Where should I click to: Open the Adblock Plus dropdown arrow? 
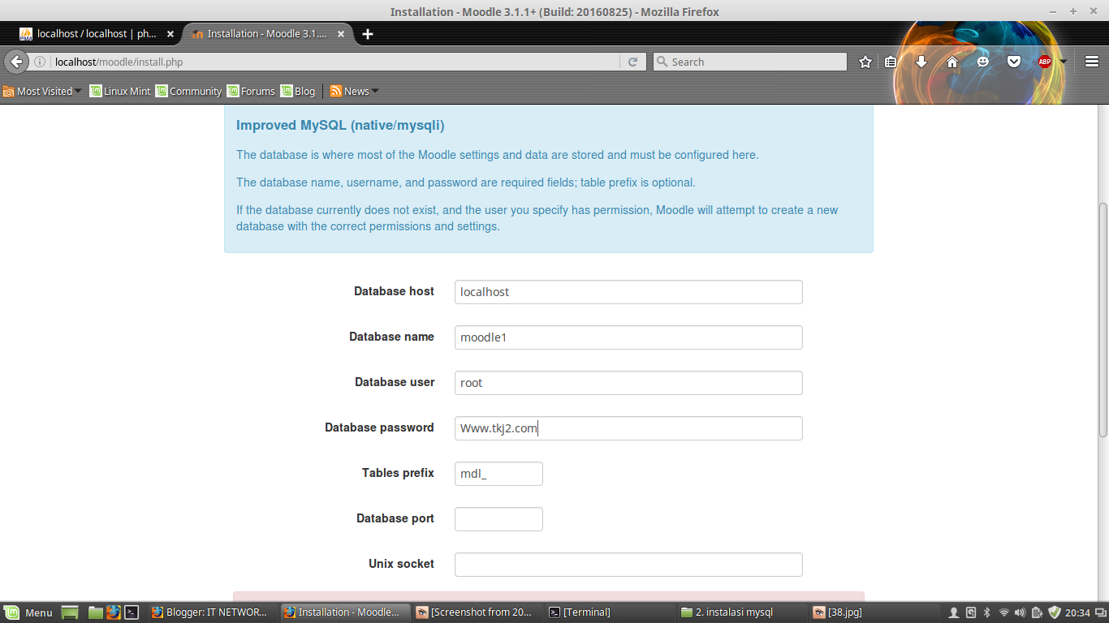(1064, 62)
